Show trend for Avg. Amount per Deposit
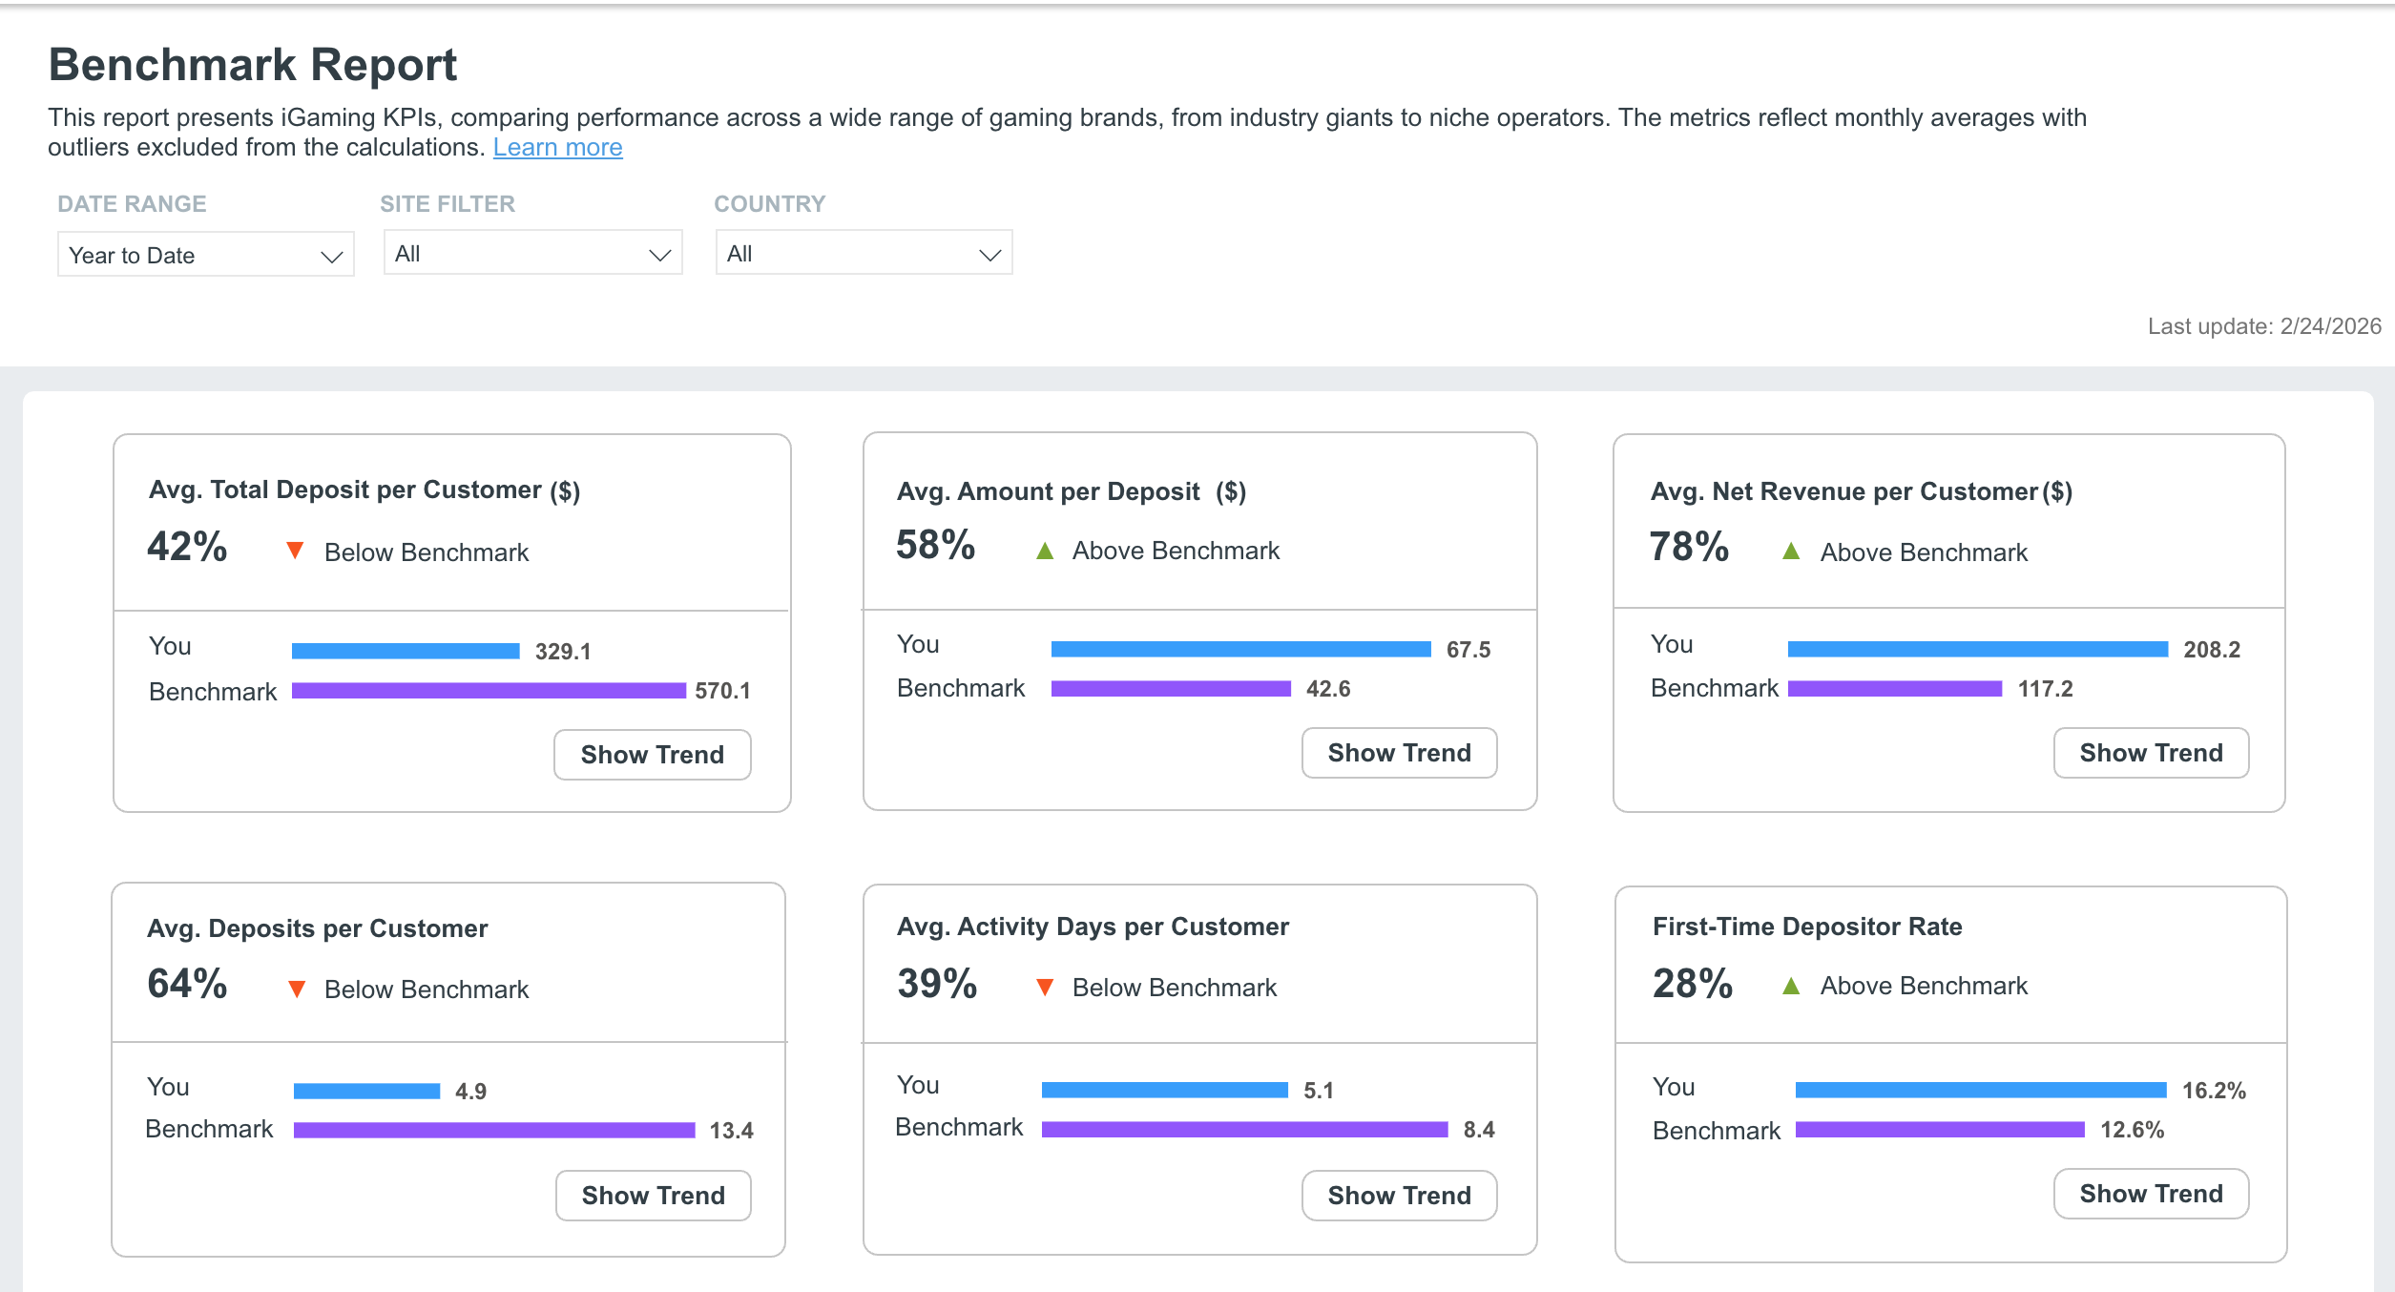The image size is (2395, 1292). coord(1399,753)
